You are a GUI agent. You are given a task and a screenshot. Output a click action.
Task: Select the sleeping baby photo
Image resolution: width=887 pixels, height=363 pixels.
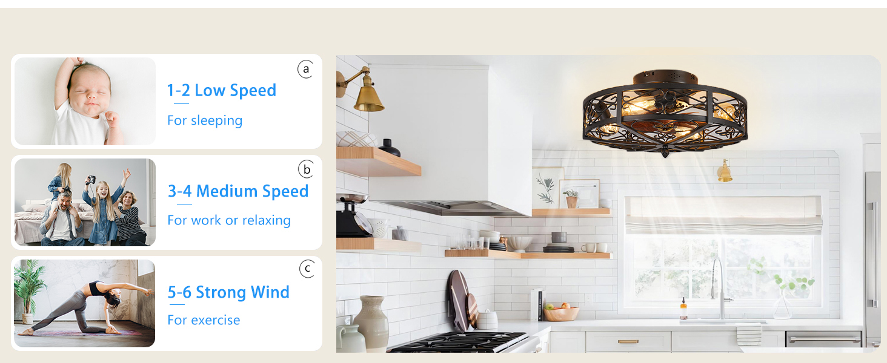(x=85, y=101)
